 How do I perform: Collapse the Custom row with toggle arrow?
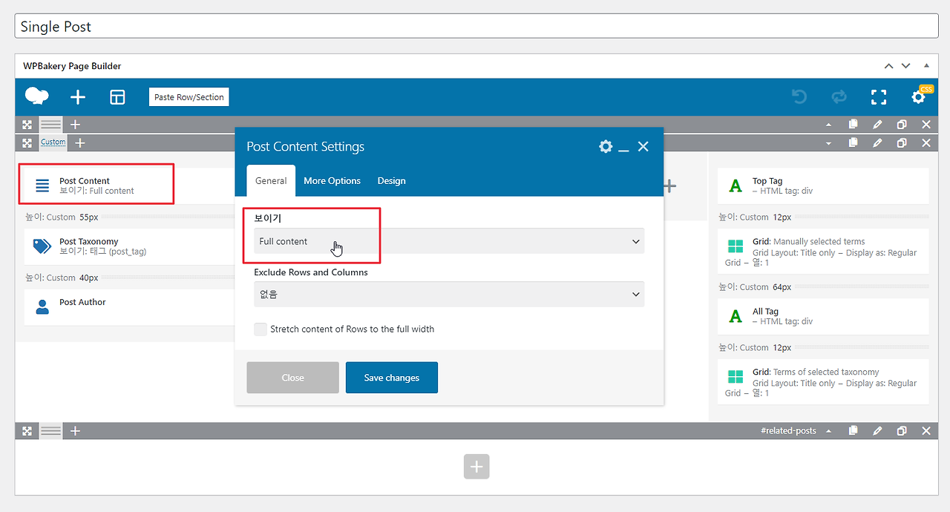click(x=829, y=142)
